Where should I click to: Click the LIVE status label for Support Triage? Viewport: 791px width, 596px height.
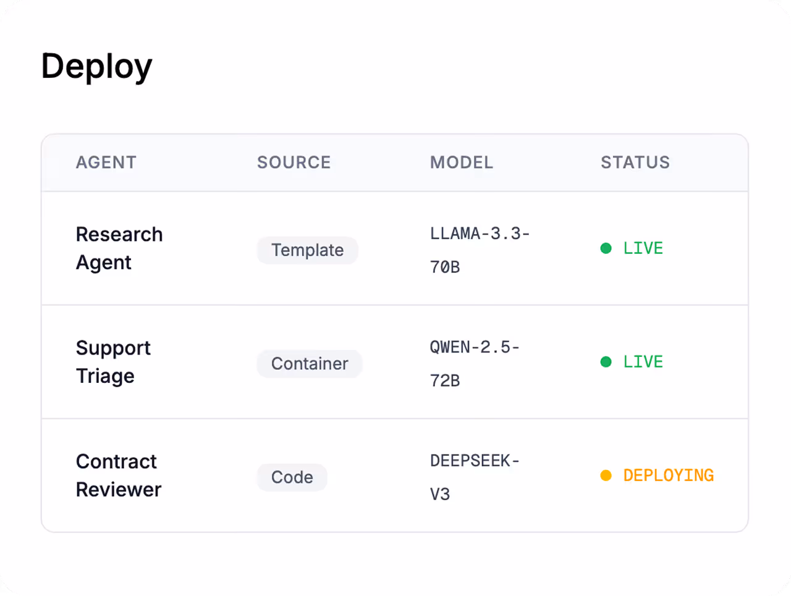643,362
